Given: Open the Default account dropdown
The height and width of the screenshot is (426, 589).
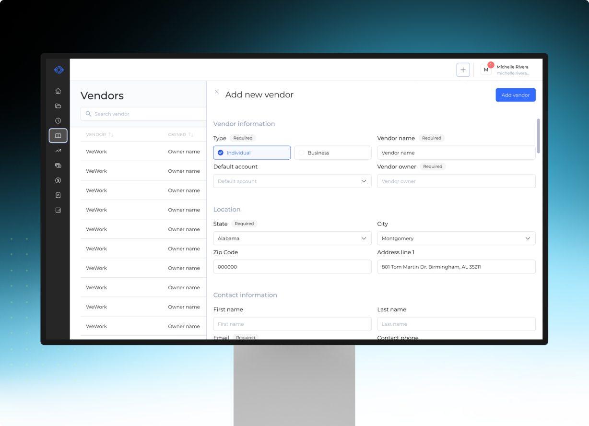Looking at the screenshot, I should [292, 181].
